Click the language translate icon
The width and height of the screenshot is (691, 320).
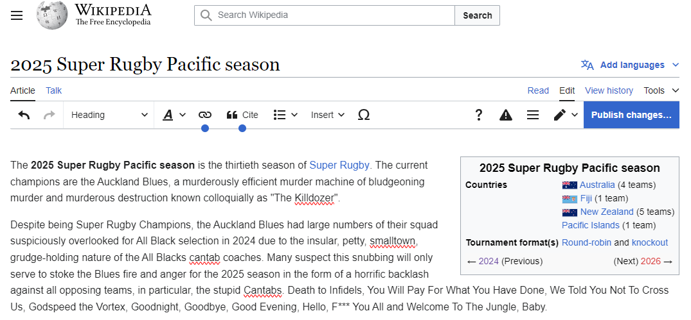click(588, 65)
